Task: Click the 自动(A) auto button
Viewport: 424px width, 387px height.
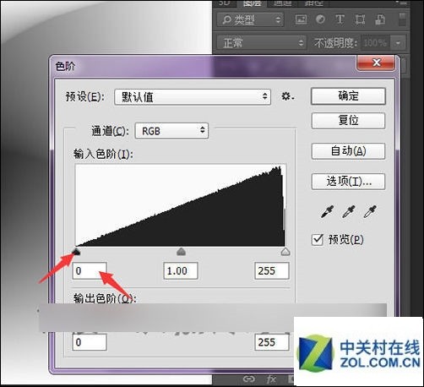Action: (x=348, y=151)
